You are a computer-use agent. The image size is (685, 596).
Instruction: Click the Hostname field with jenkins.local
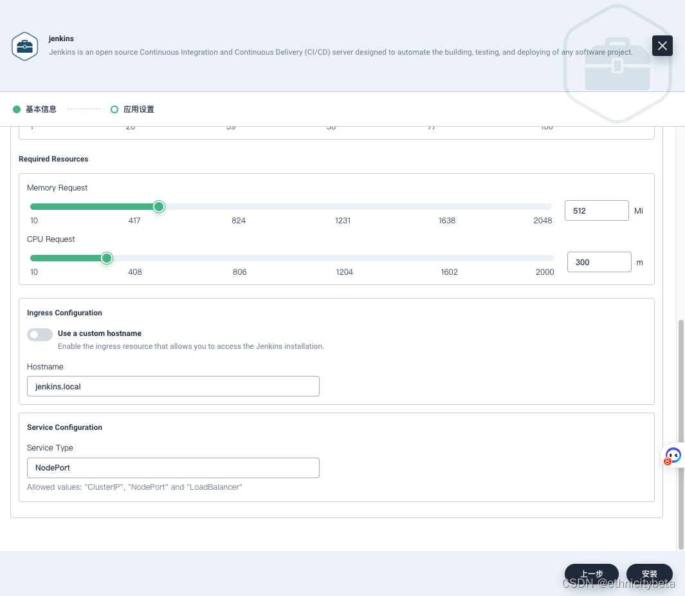pyautogui.click(x=173, y=387)
